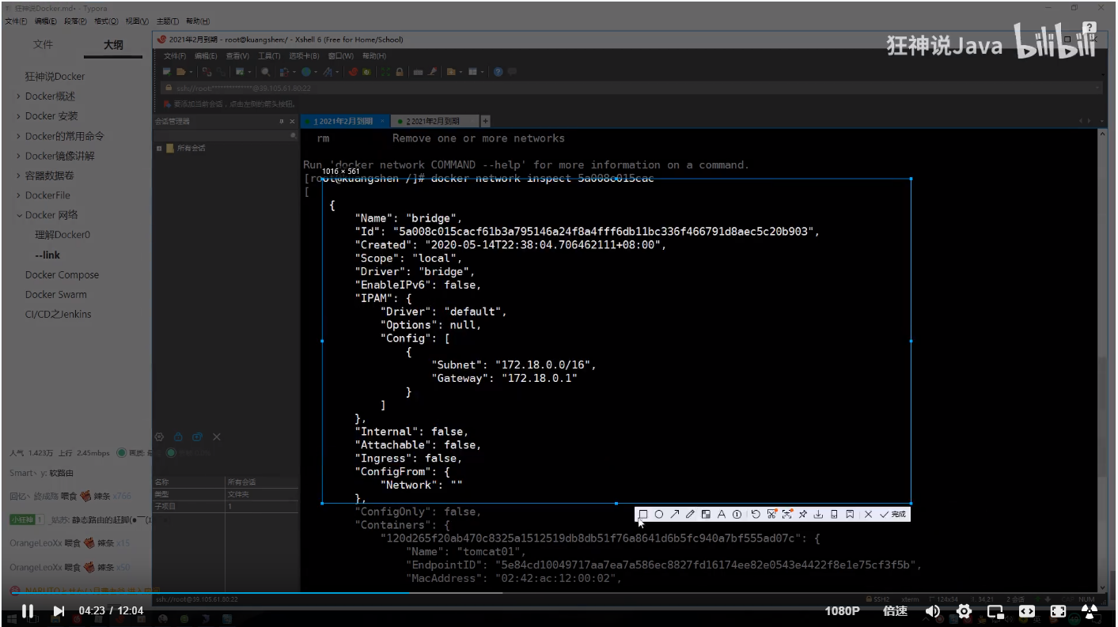
Task: Cancel the screenshot with the X icon
Action: pos(868,515)
